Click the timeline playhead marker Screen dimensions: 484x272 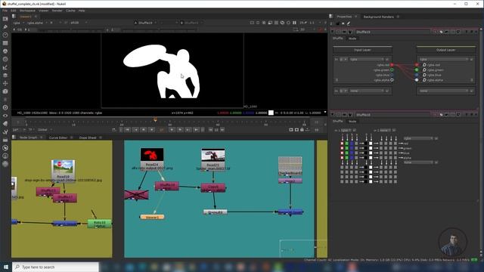(155, 119)
